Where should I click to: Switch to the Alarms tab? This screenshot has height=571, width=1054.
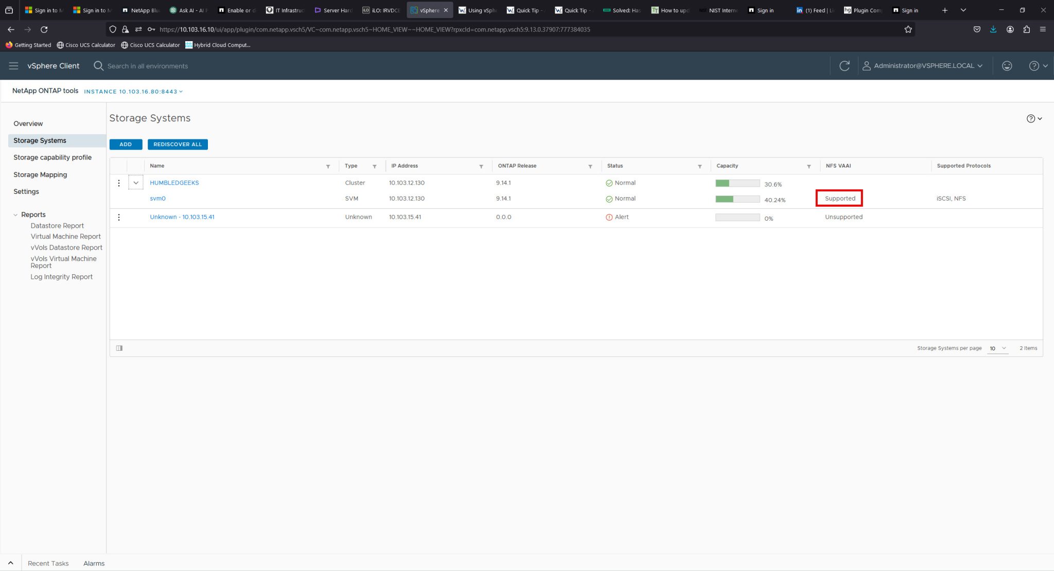[94, 563]
